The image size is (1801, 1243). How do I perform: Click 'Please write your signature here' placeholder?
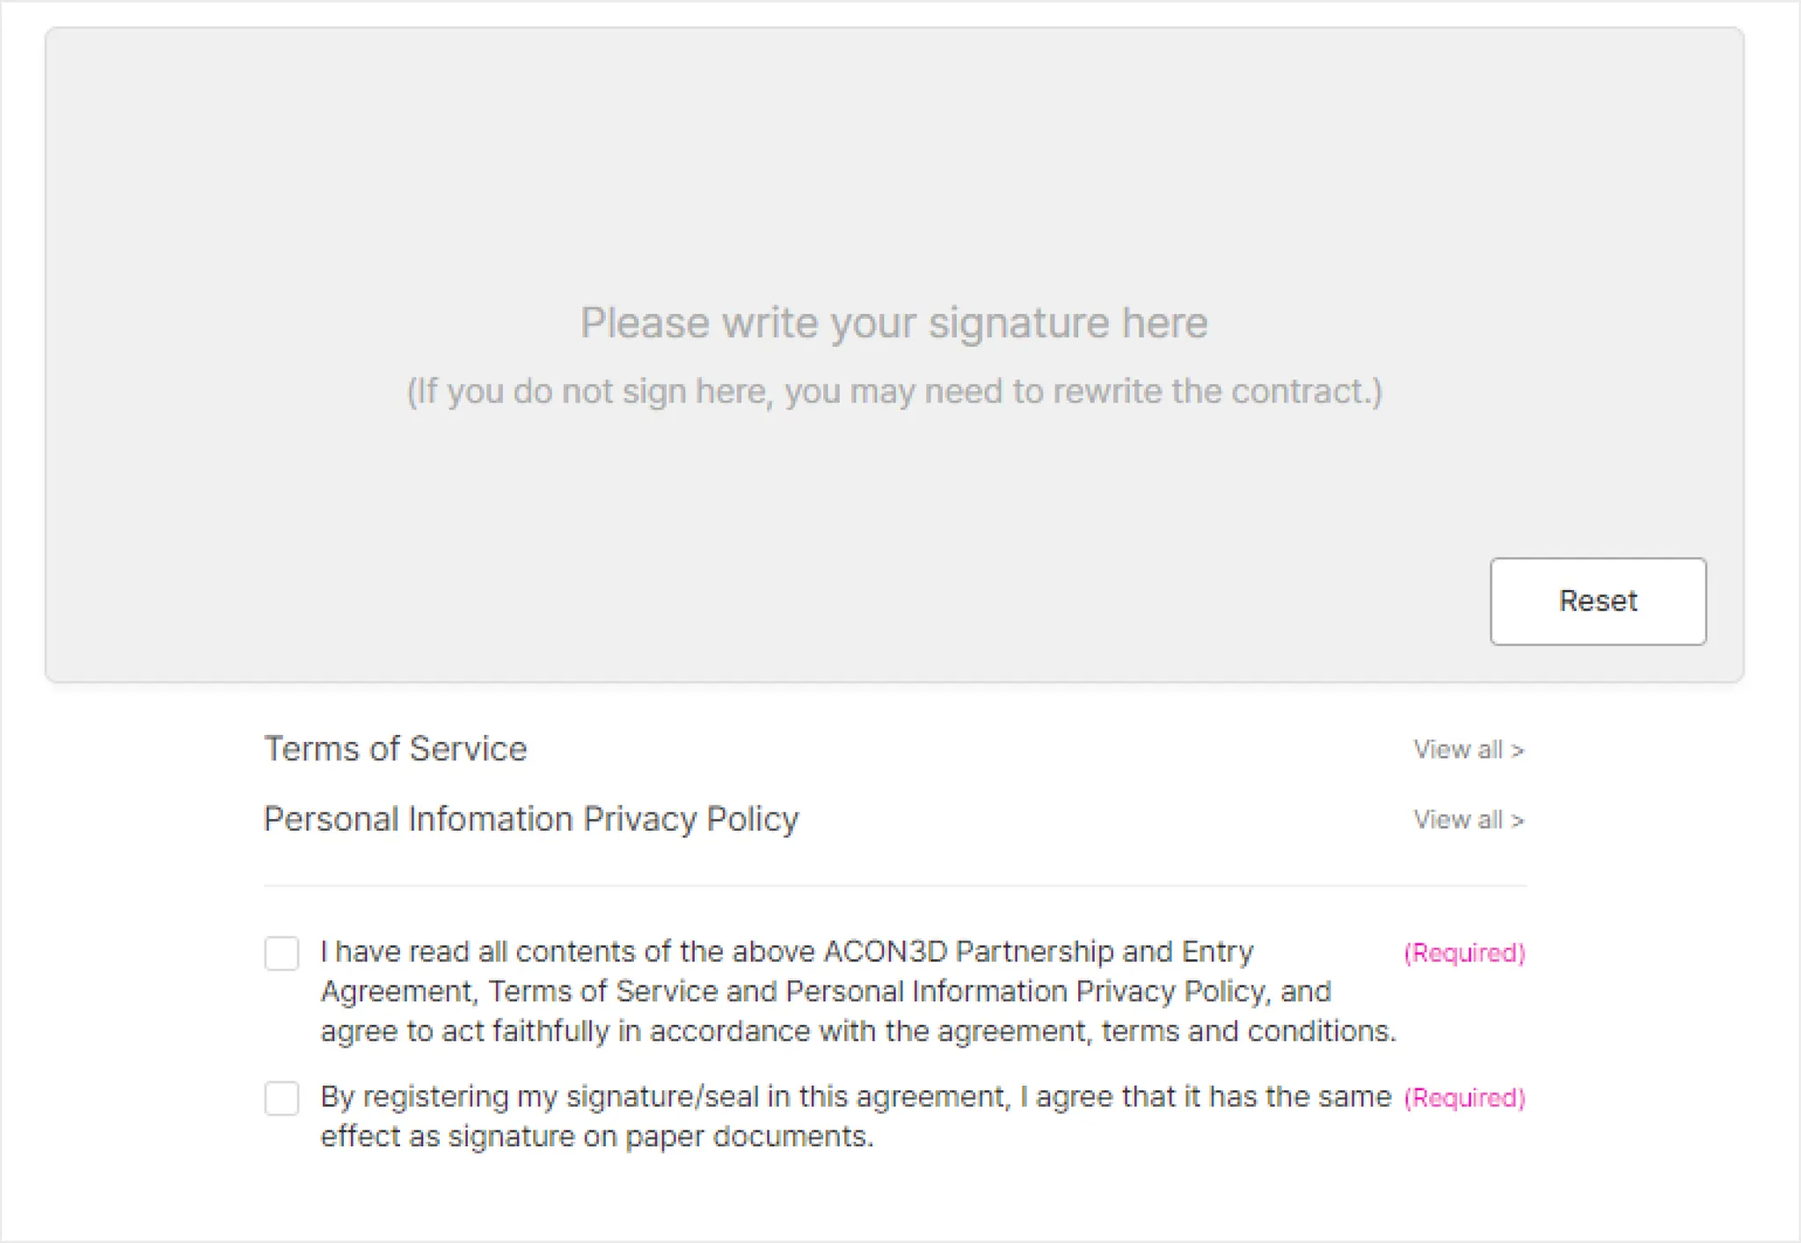tap(893, 323)
